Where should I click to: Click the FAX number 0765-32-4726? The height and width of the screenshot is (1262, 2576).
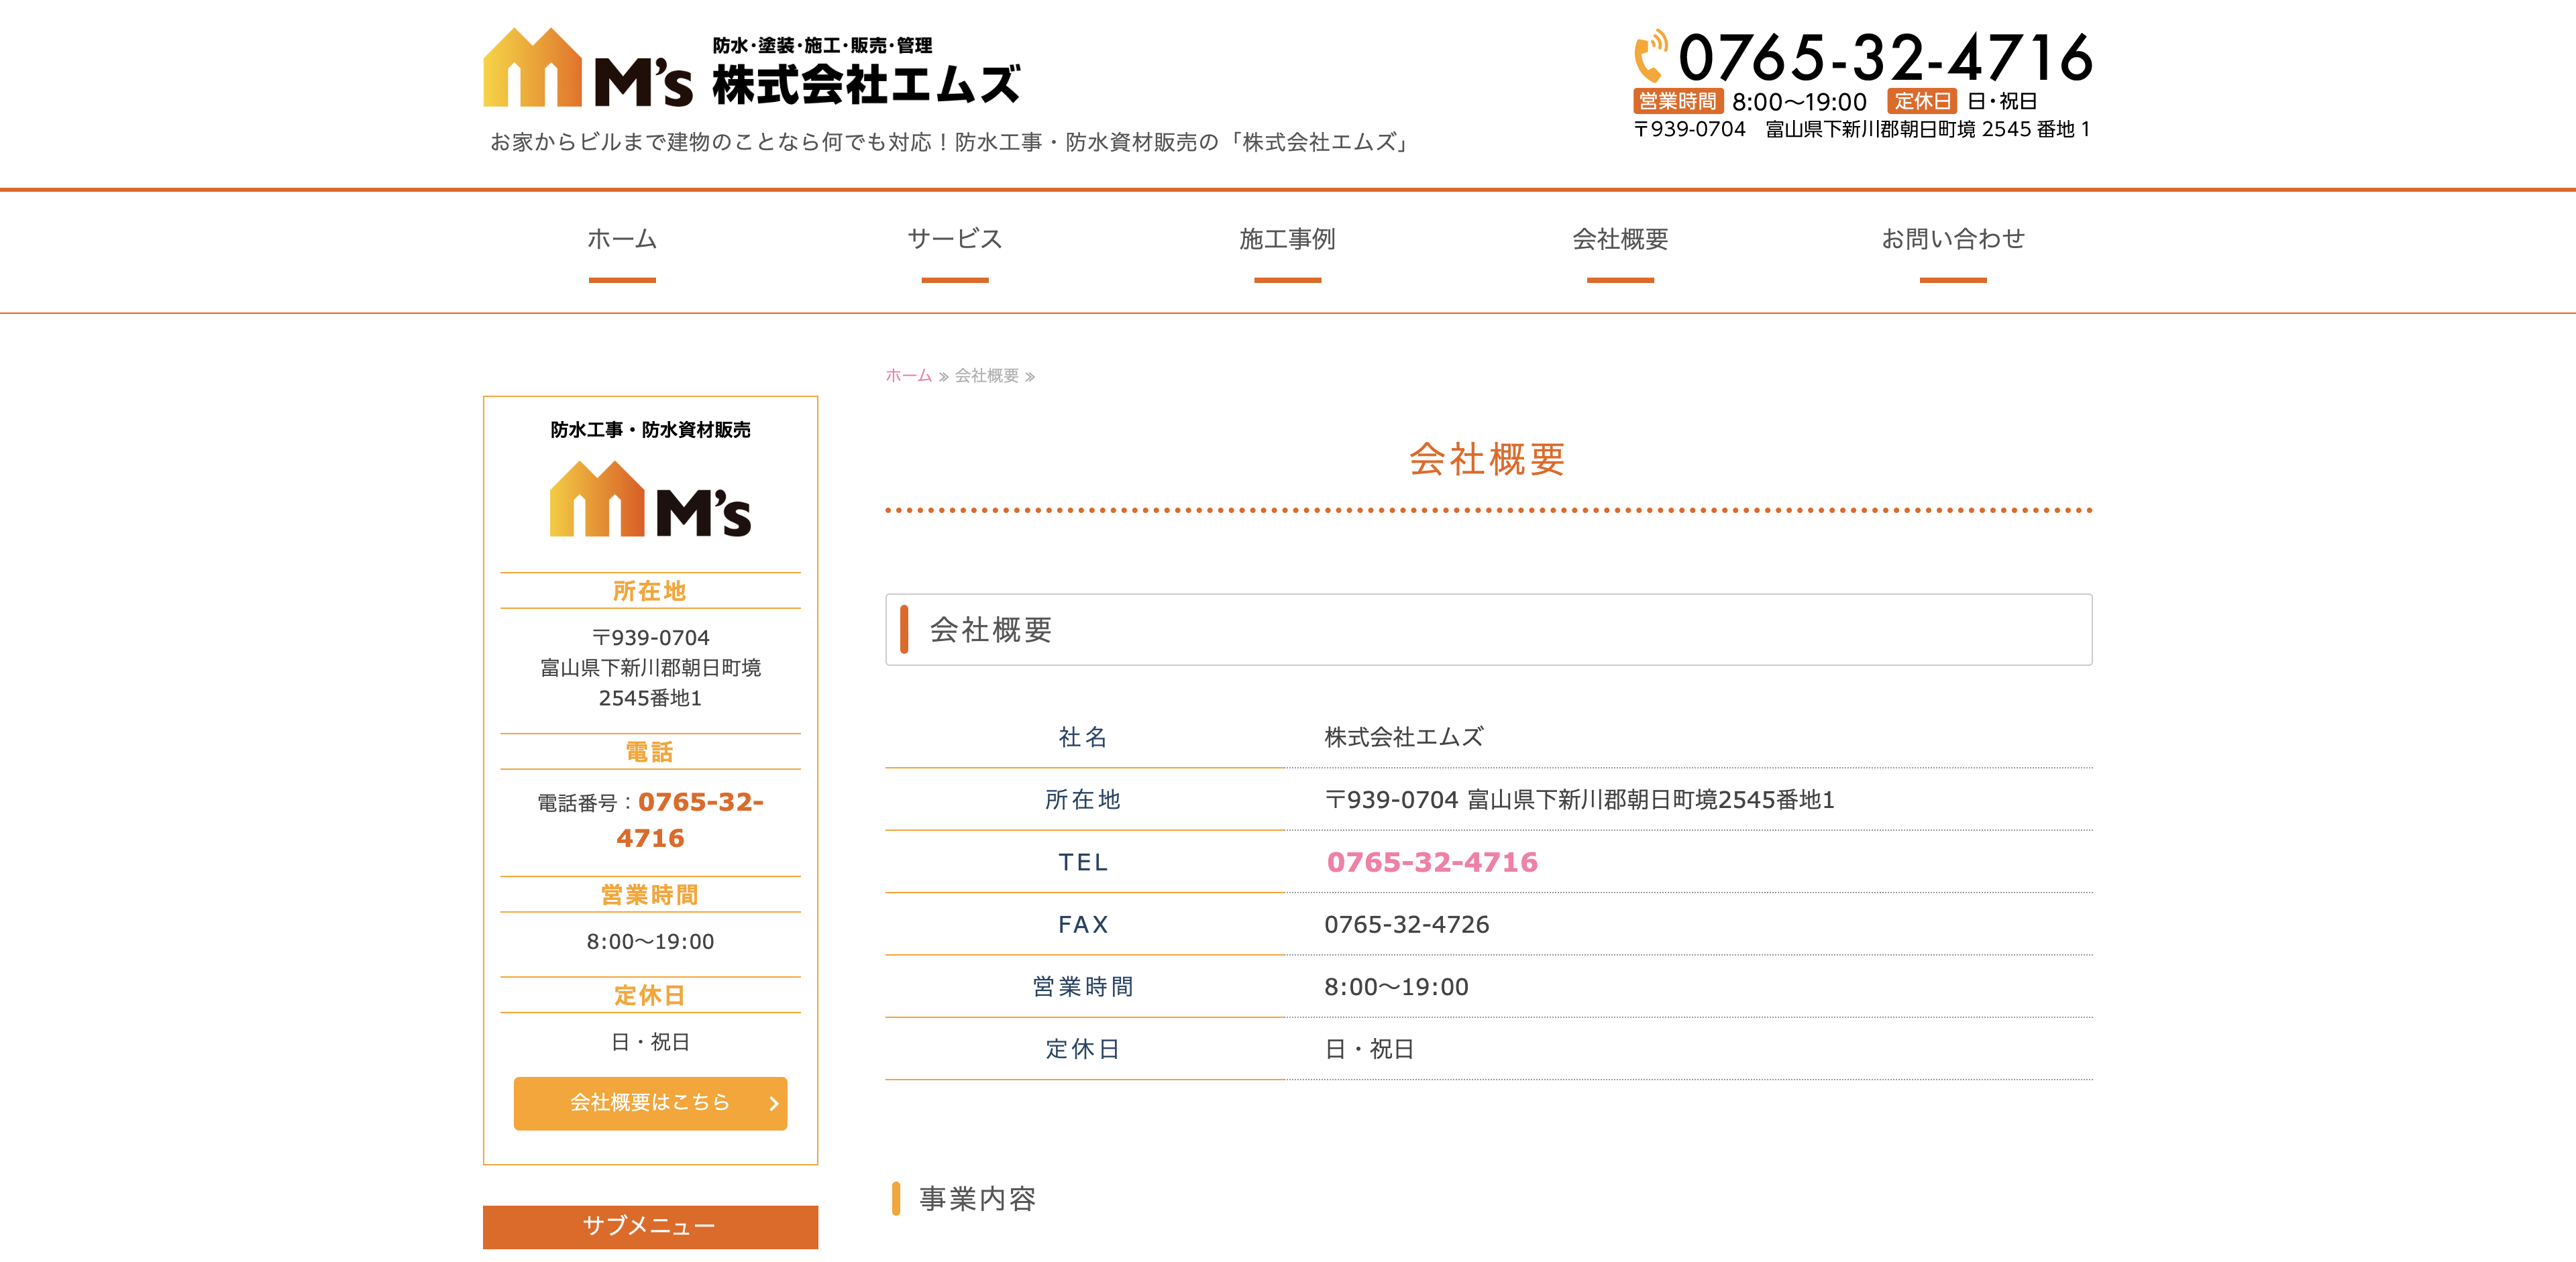1407,924
